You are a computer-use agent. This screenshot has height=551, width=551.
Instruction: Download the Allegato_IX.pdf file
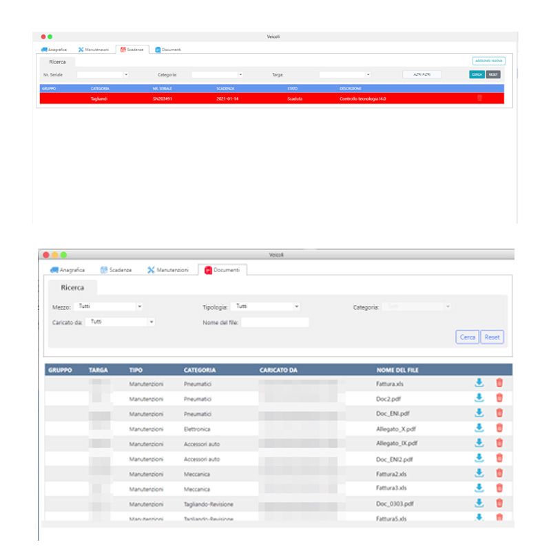(x=479, y=443)
